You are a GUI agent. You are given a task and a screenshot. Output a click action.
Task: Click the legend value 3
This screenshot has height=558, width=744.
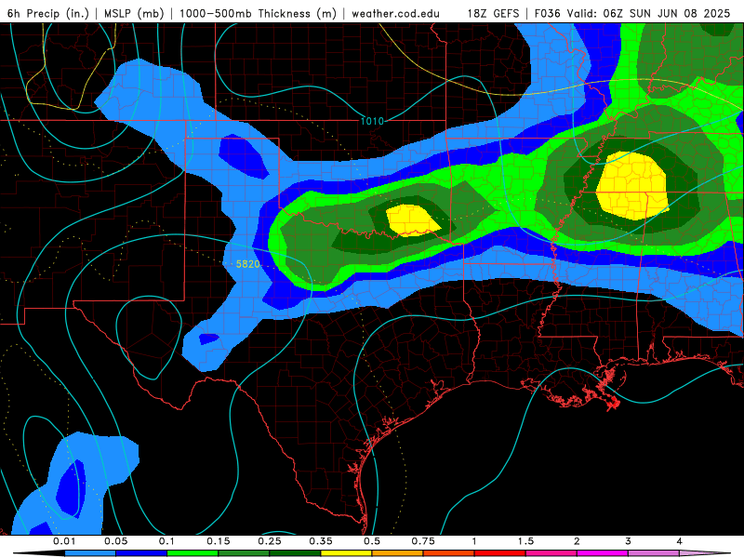pyautogui.click(x=629, y=541)
